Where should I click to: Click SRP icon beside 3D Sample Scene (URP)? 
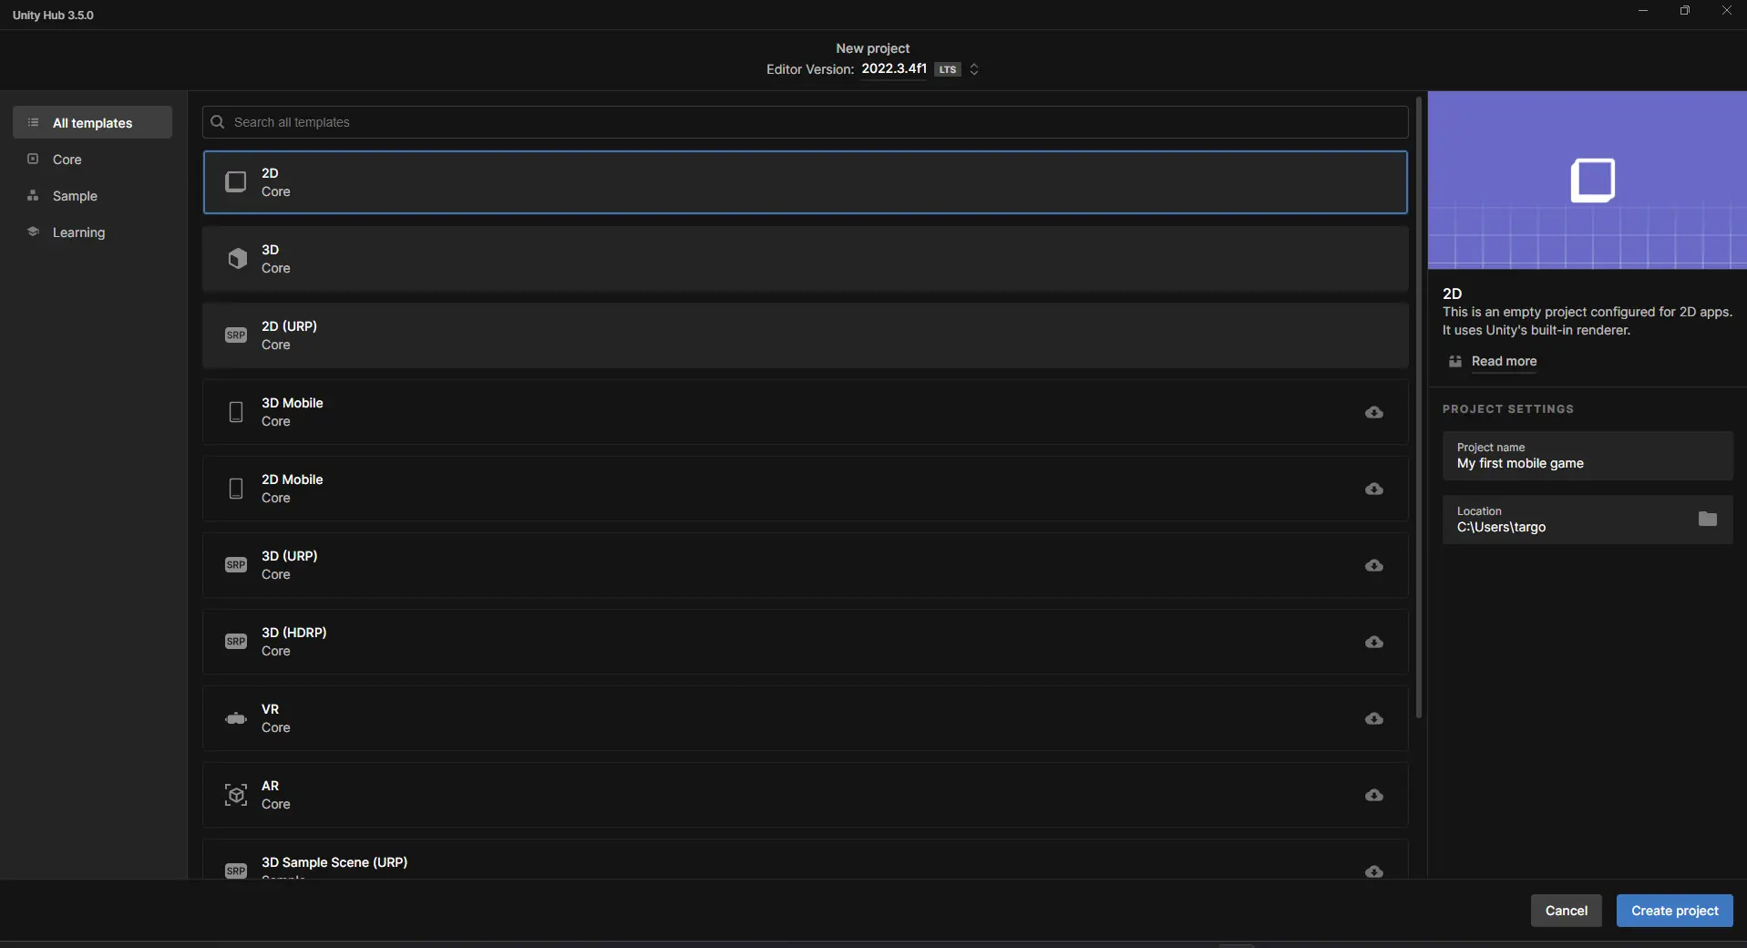236,871
